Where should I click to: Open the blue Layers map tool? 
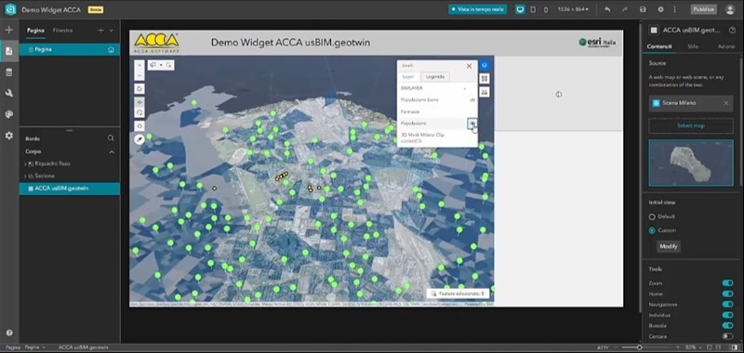tap(485, 65)
